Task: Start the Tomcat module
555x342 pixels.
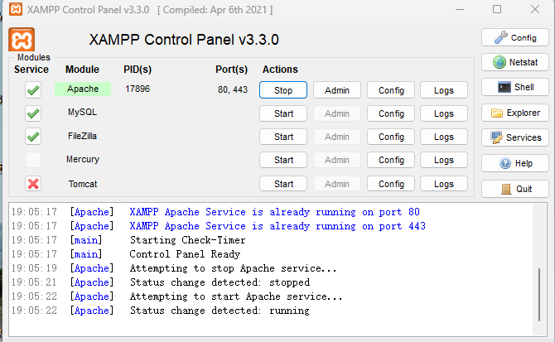Action: 283,184
